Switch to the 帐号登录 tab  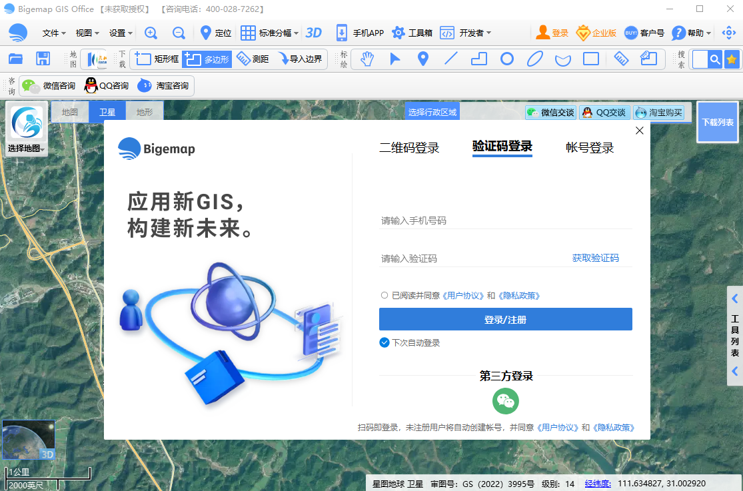[589, 148]
